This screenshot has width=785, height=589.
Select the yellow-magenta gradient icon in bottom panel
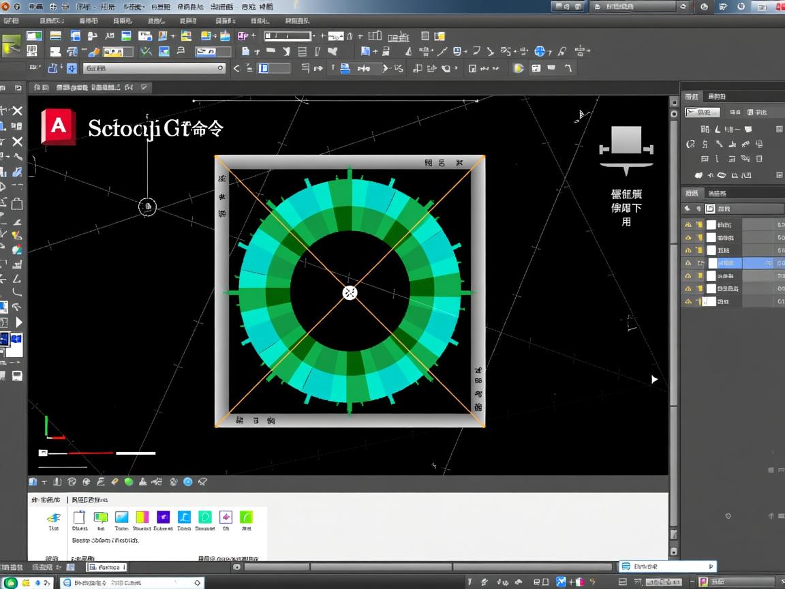(142, 517)
